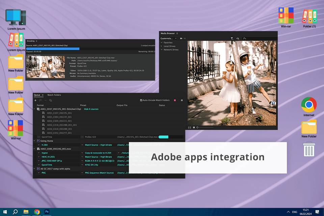The width and height of the screenshot is (324, 216).
Task: Pause the queue encoding
Action: [x=182, y=100]
